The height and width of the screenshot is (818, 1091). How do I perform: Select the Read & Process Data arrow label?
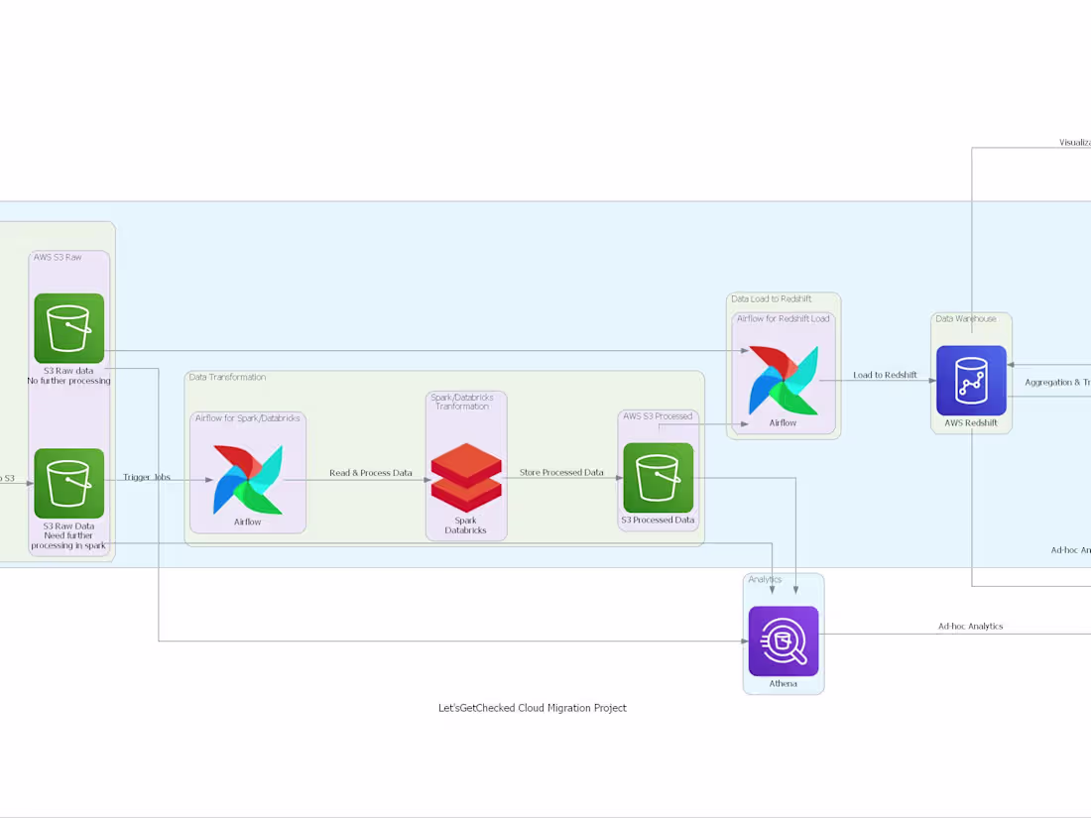pyautogui.click(x=371, y=473)
